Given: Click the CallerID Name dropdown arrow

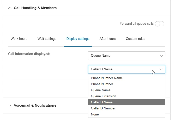Looking at the screenshot, I should (161, 69).
